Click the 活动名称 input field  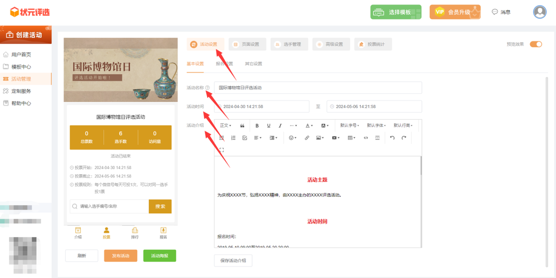tap(318, 88)
